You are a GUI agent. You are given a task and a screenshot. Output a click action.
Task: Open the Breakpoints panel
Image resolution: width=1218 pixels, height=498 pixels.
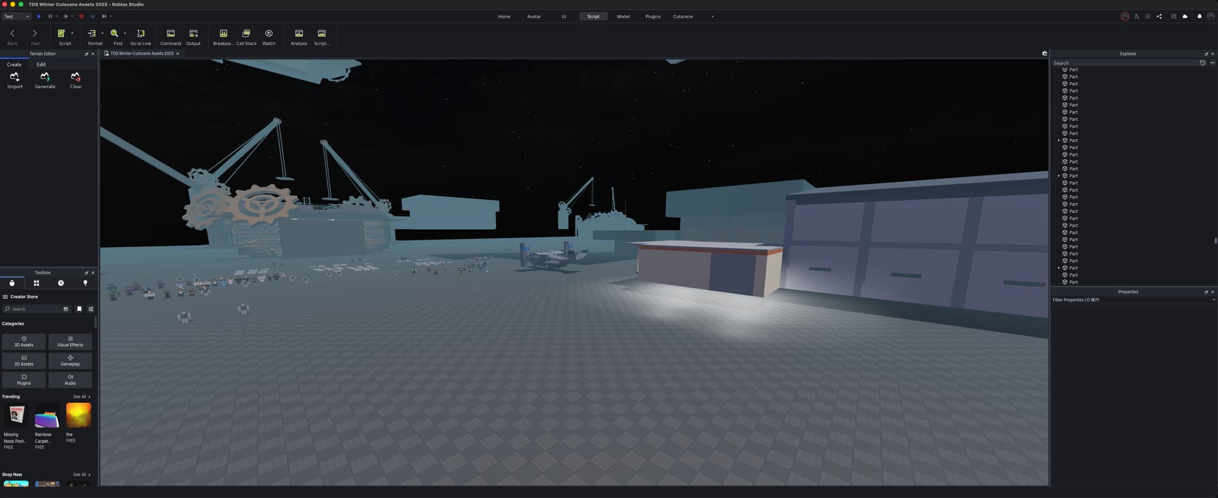click(x=223, y=37)
